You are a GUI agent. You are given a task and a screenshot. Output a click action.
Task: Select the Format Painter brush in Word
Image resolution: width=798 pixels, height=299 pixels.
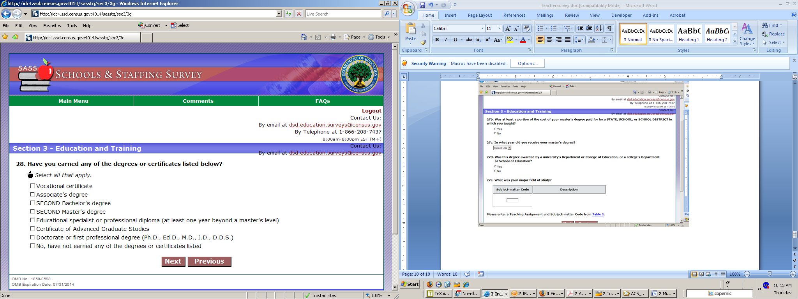click(x=424, y=42)
